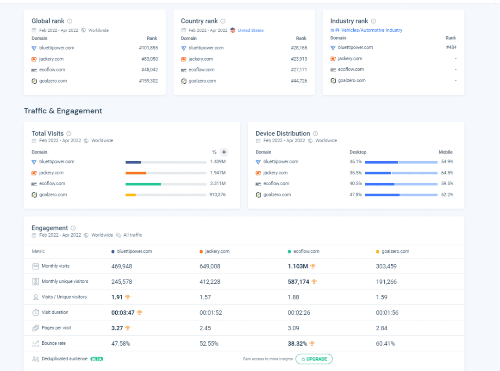
Task: Select bluettipower.com in Engagement table header
Action: (134, 251)
